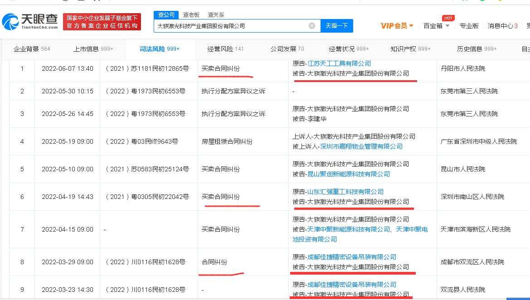Viewport: 530px width, 300px height.
Task: Click case number (2022)川0116民初1628号 in row 8
Action: [x=146, y=262]
